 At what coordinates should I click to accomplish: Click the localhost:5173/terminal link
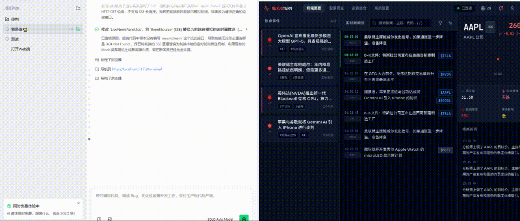pyautogui.click(x=137, y=69)
